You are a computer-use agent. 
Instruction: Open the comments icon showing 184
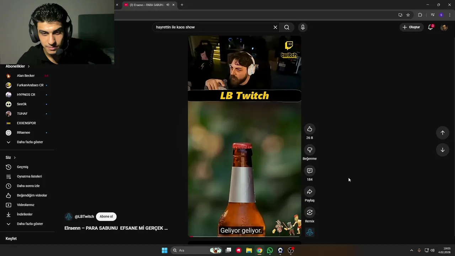[x=310, y=171]
